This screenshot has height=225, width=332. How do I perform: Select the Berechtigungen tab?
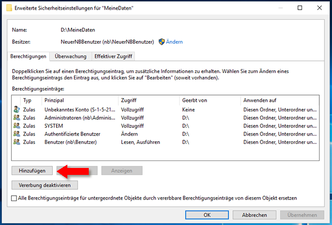(x=29, y=56)
